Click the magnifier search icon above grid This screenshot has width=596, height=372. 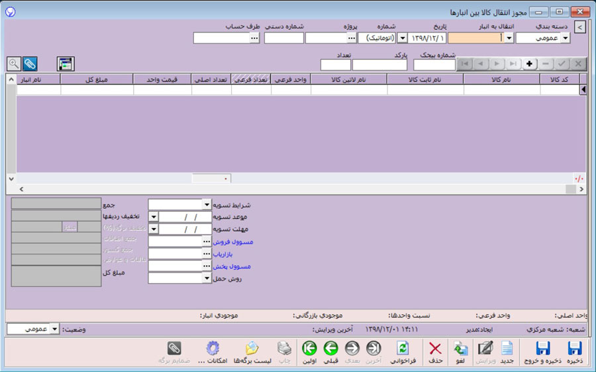[13, 64]
